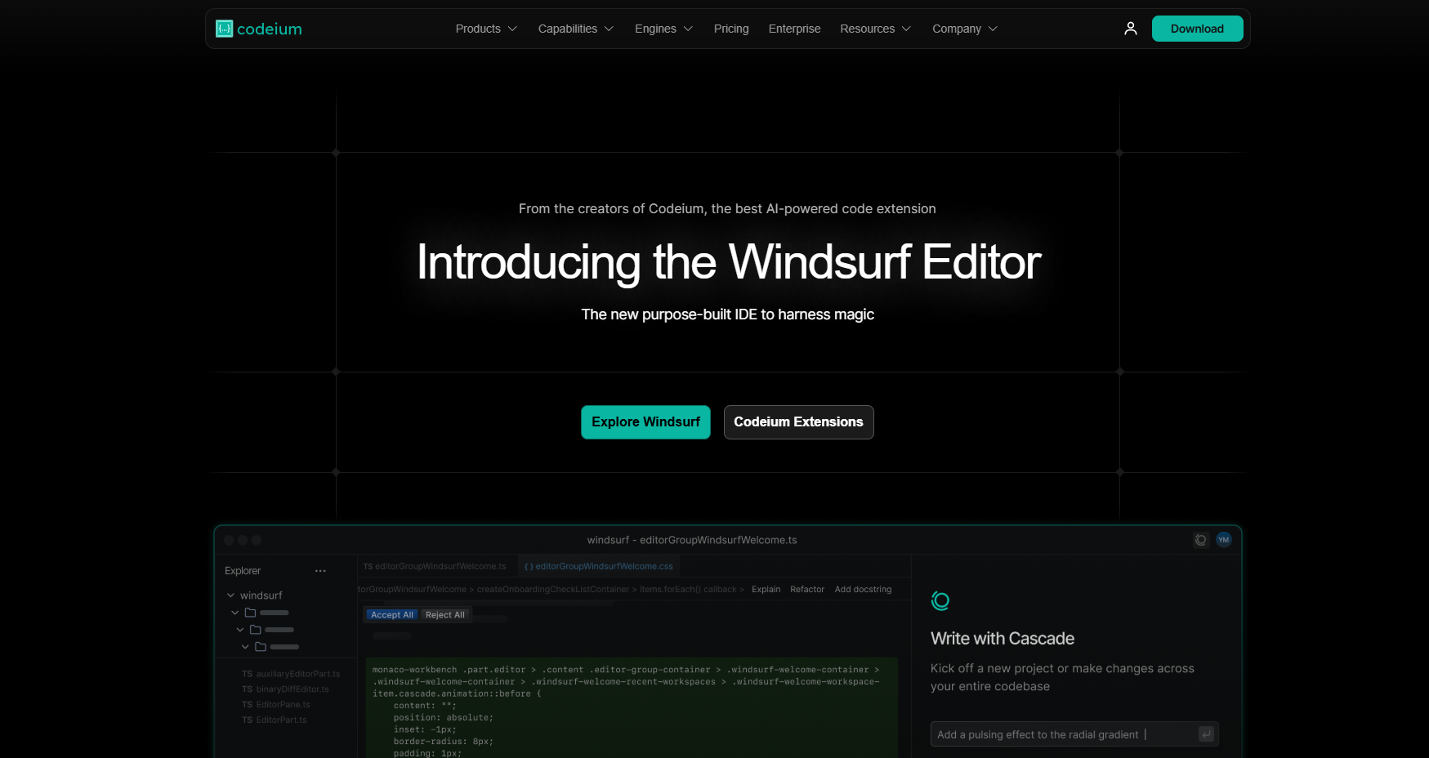1429x758 pixels.
Task: Expand the Company dropdown
Action: (x=965, y=29)
